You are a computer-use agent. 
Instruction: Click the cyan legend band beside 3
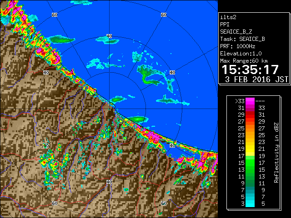coord(250,203)
